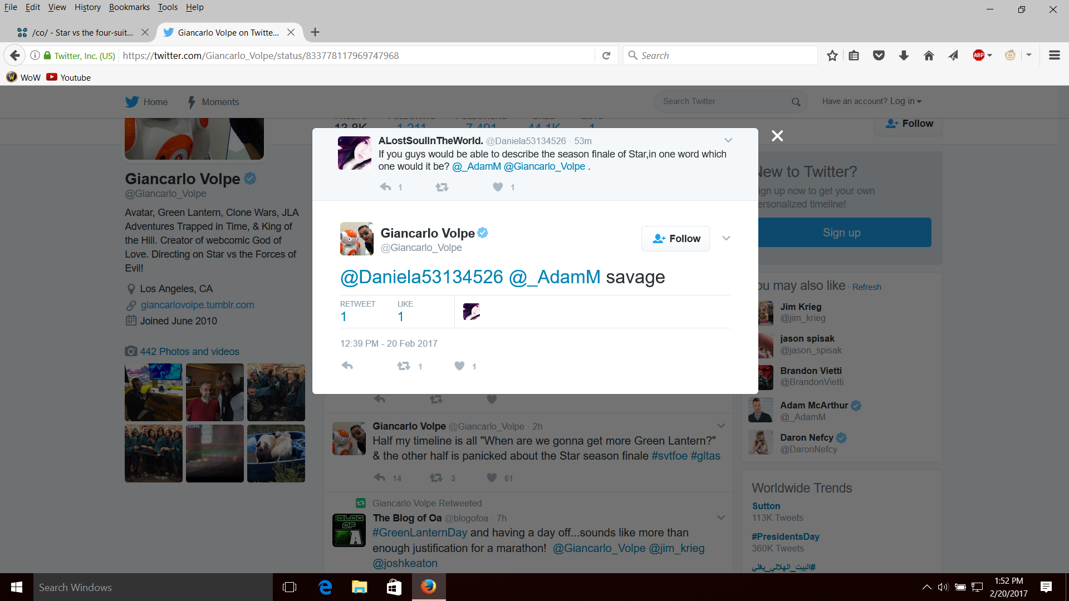Close the tweet overlay with X
The height and width of the screenshot is (601, 1069).
777,136
